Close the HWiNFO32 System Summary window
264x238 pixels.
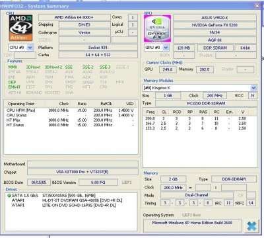(257, 6)
